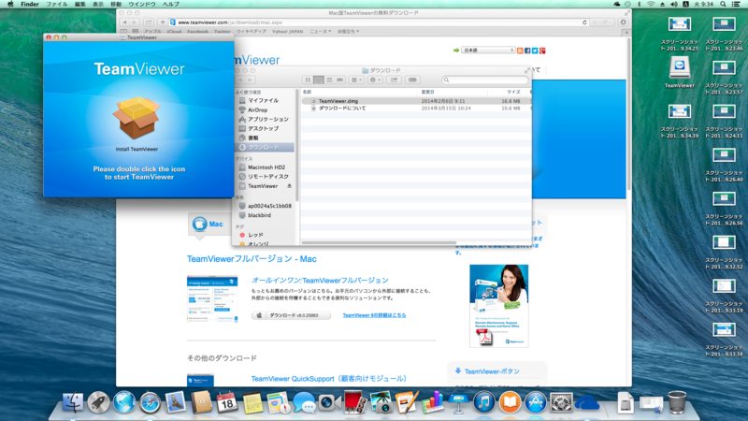The height and width of the screenshot is (421, 748).
Task: Select ダウンロードについて file row
Action: (x=415, y=109)
